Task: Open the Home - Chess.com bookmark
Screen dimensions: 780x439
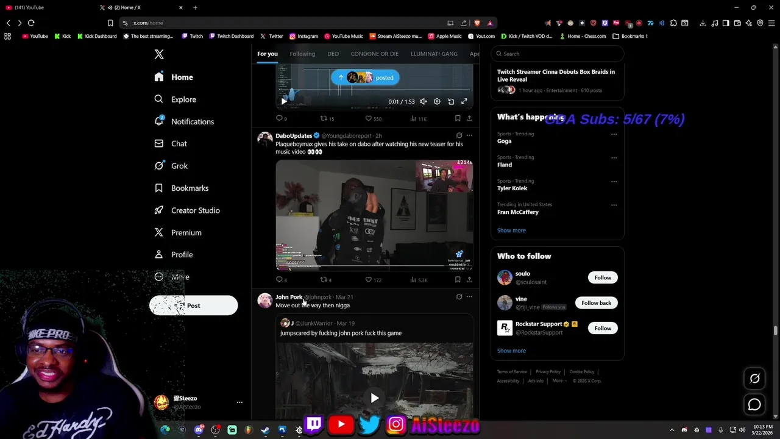Action: (583, 36)
